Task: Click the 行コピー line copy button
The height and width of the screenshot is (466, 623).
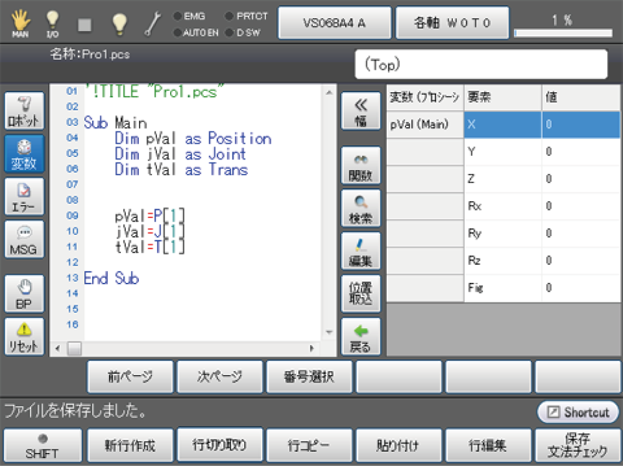Action: pyautogui.click(x=309, y=446)
